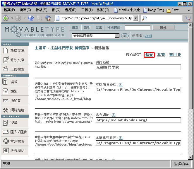Open the 偏好 preferences link
Screen dimensions: 194x169
click(x=149, y=55)
